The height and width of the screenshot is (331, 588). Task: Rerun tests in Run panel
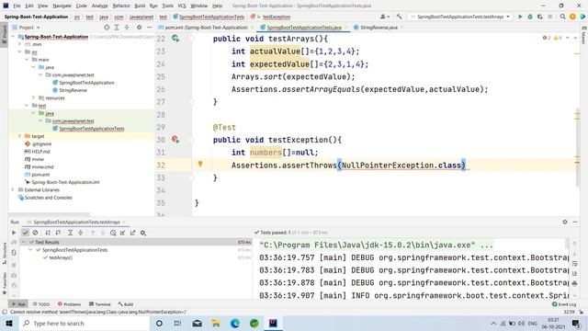pyautogui.click(x=14, y=233)
